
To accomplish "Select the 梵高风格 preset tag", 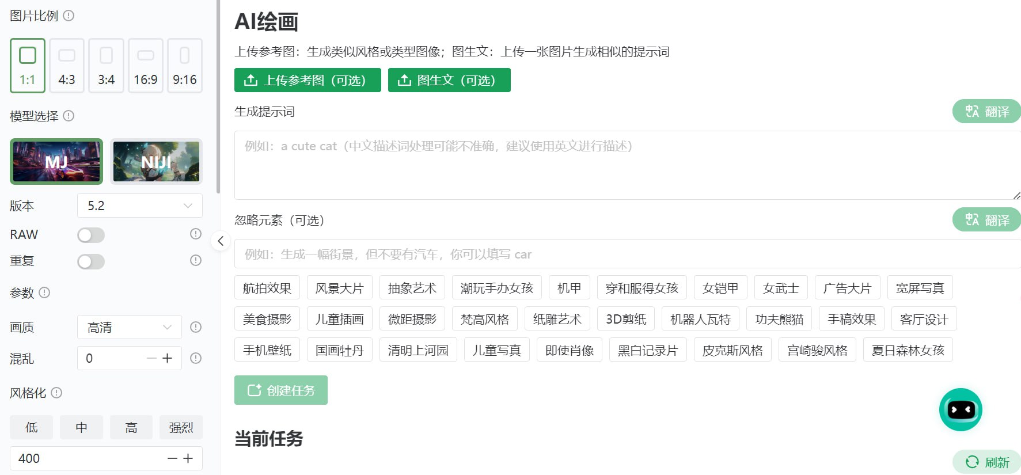I will (484, 319).
